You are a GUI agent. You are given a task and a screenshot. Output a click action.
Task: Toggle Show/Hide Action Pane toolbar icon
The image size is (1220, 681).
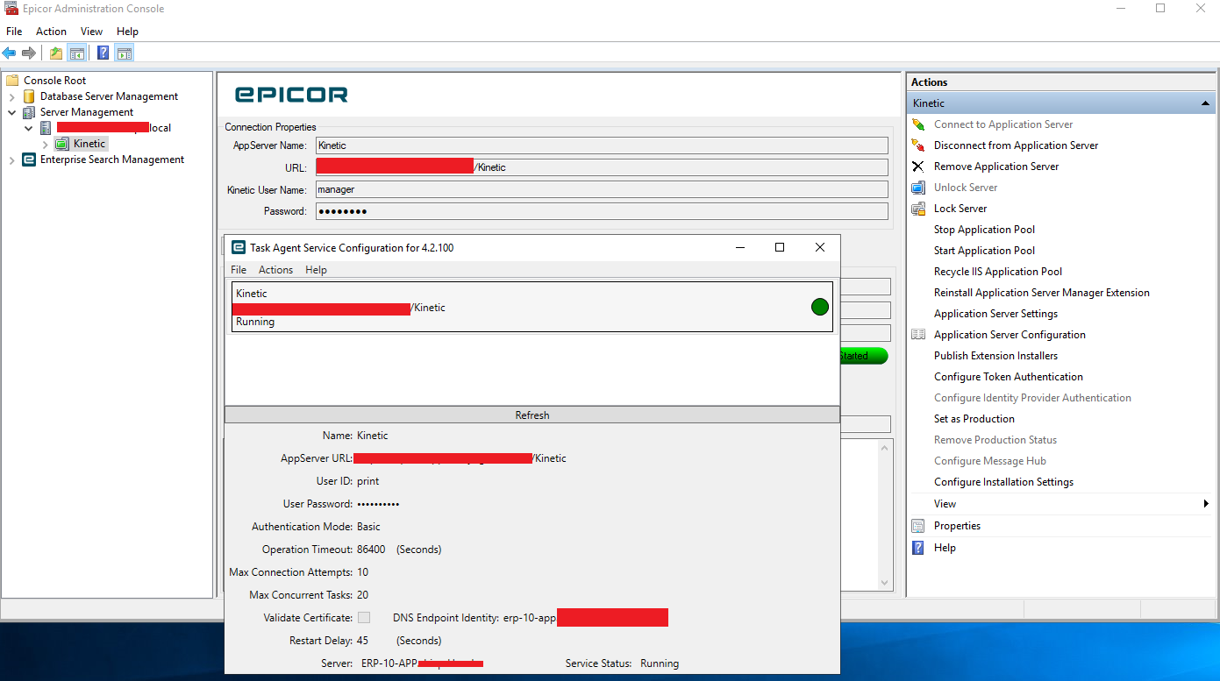tap(124, 53)
